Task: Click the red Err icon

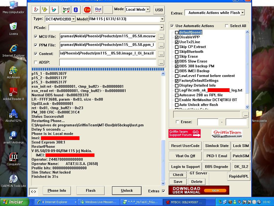Action: click(x=87, y=10)
